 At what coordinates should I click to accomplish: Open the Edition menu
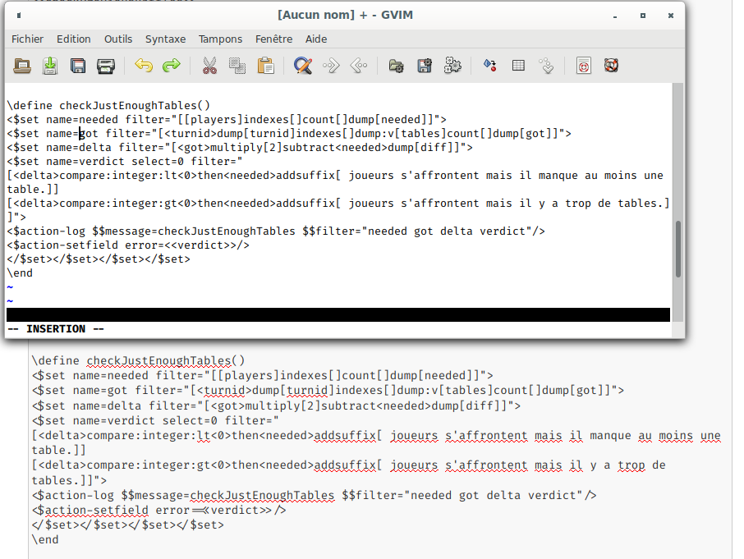point(74,39)
